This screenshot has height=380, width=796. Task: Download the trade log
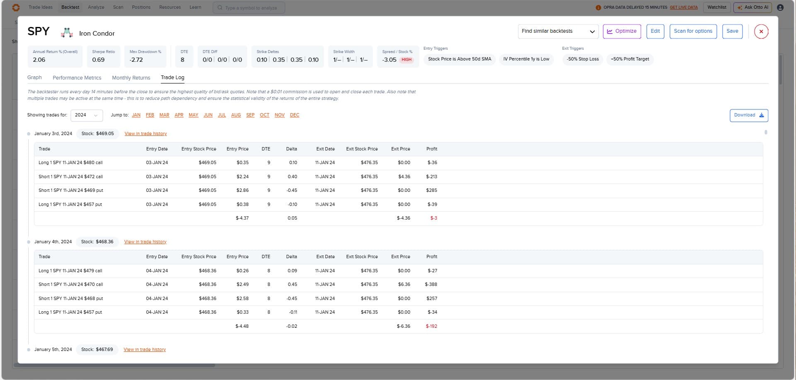[x=748, y=115]
